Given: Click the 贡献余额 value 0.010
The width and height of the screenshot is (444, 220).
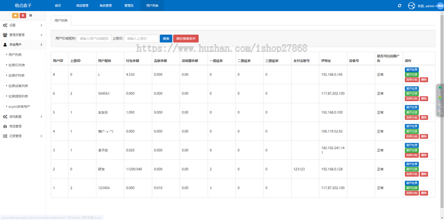Looking at the screenshot, I should pos(158,188).
